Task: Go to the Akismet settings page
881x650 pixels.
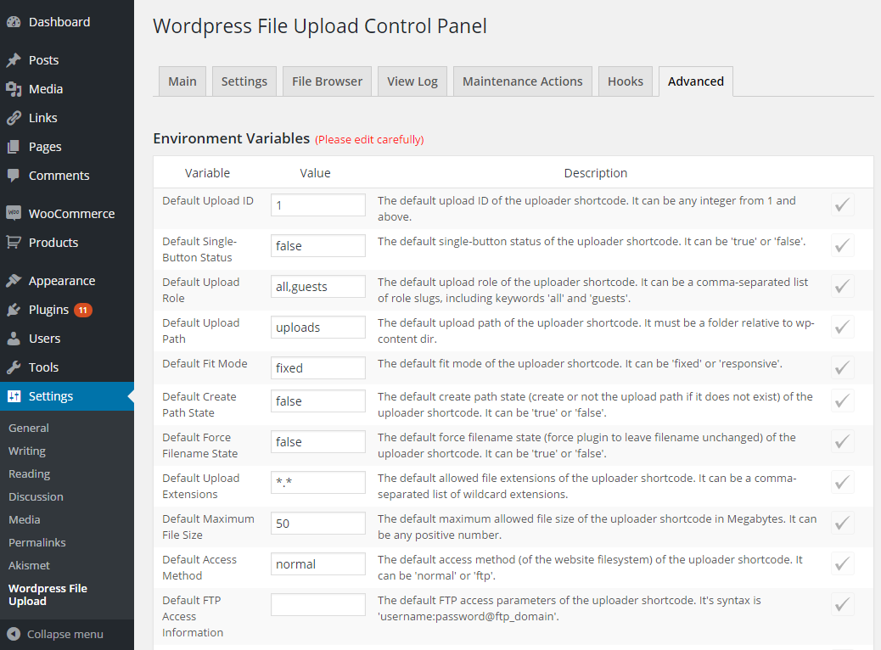Action: tap(29, 565)
